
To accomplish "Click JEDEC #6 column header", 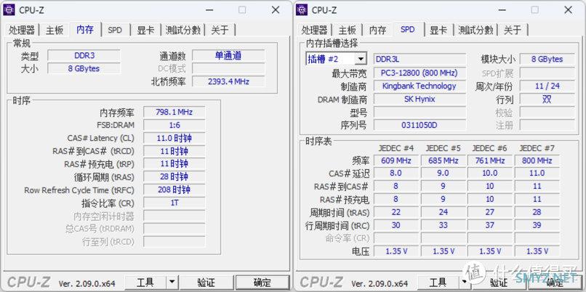I will click(x=490, y=148).
